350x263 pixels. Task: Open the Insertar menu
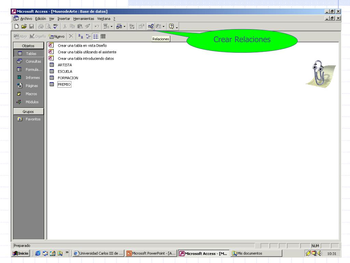[x=64, y=18]
